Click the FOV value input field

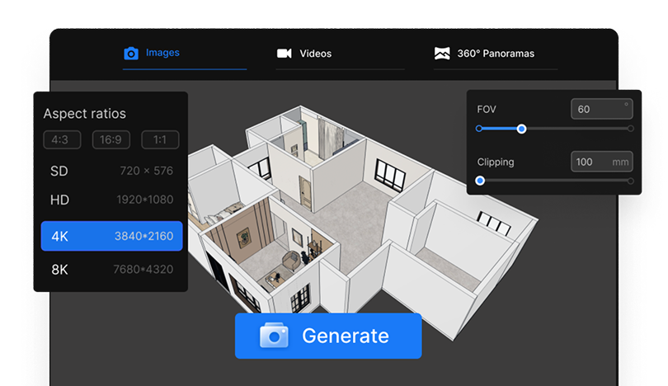(600, 109)
